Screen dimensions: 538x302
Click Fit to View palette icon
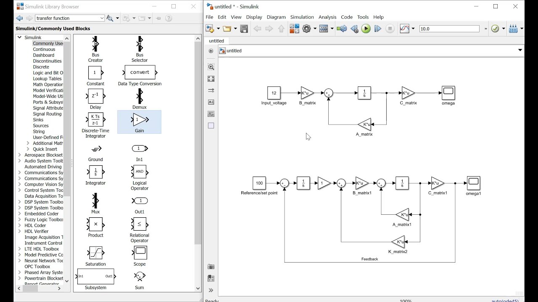(211, 78)
